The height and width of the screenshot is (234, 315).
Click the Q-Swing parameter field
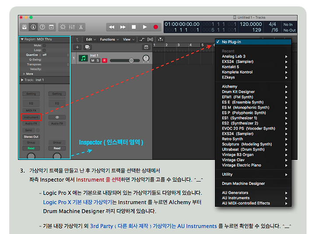pyautogui.click(x=44, y=60)
